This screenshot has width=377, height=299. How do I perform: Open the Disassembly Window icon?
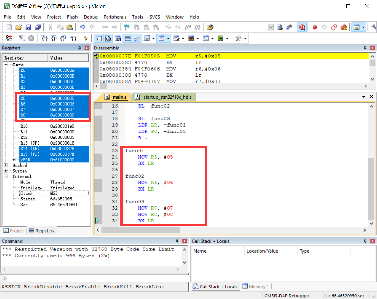coord(109,38)
